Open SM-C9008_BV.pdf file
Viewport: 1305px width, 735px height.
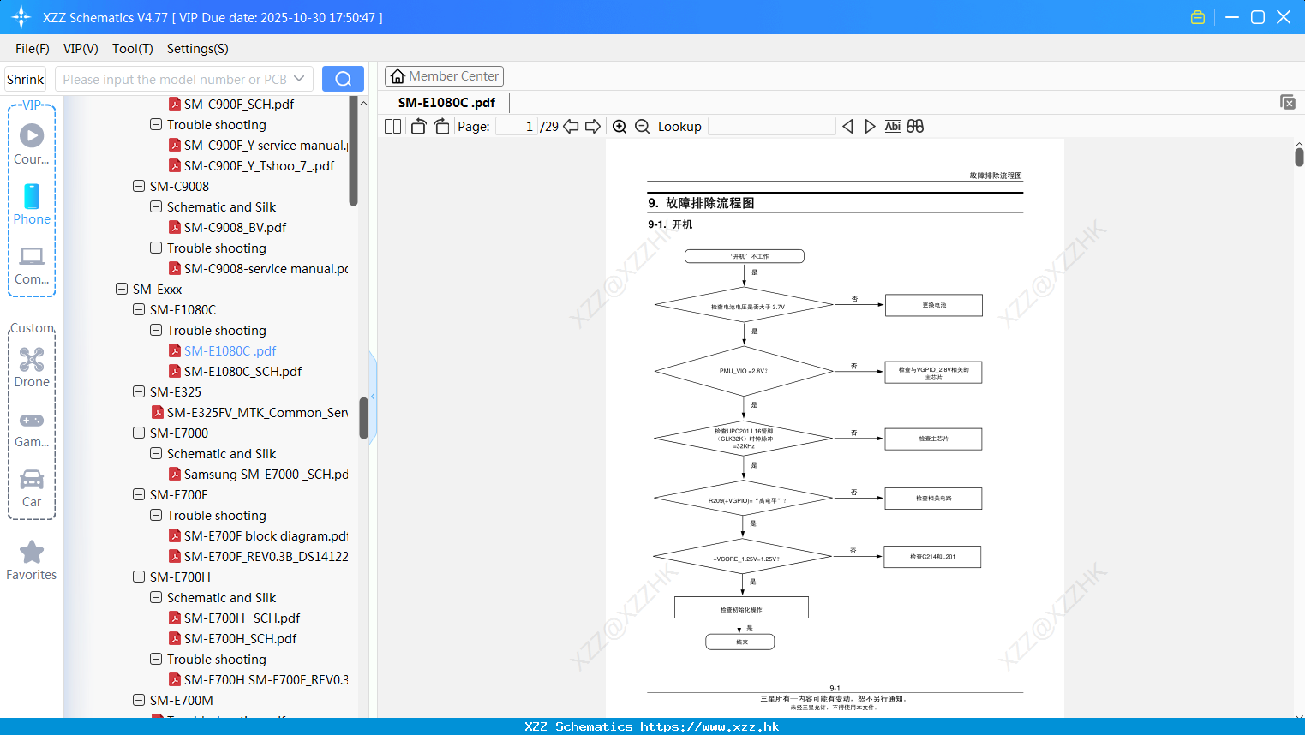click(235, 227)
